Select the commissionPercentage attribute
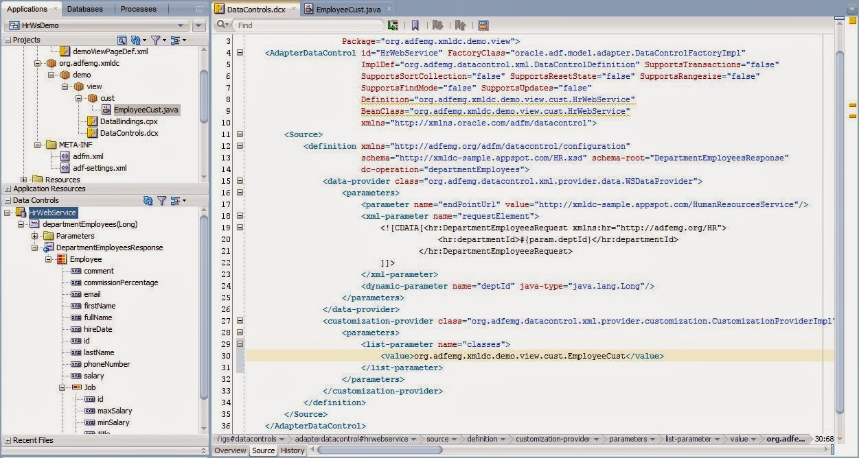Screen dimensions: 859x458 pos(121,282)
